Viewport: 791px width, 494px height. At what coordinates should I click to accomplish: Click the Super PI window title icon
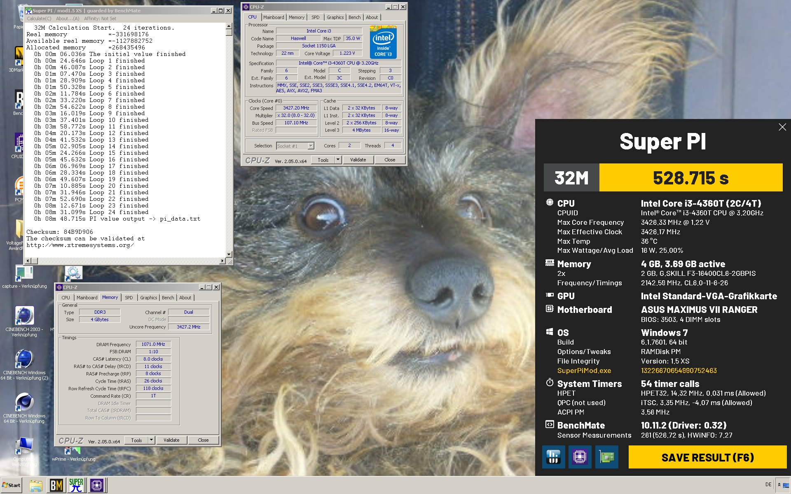point(28,10)
